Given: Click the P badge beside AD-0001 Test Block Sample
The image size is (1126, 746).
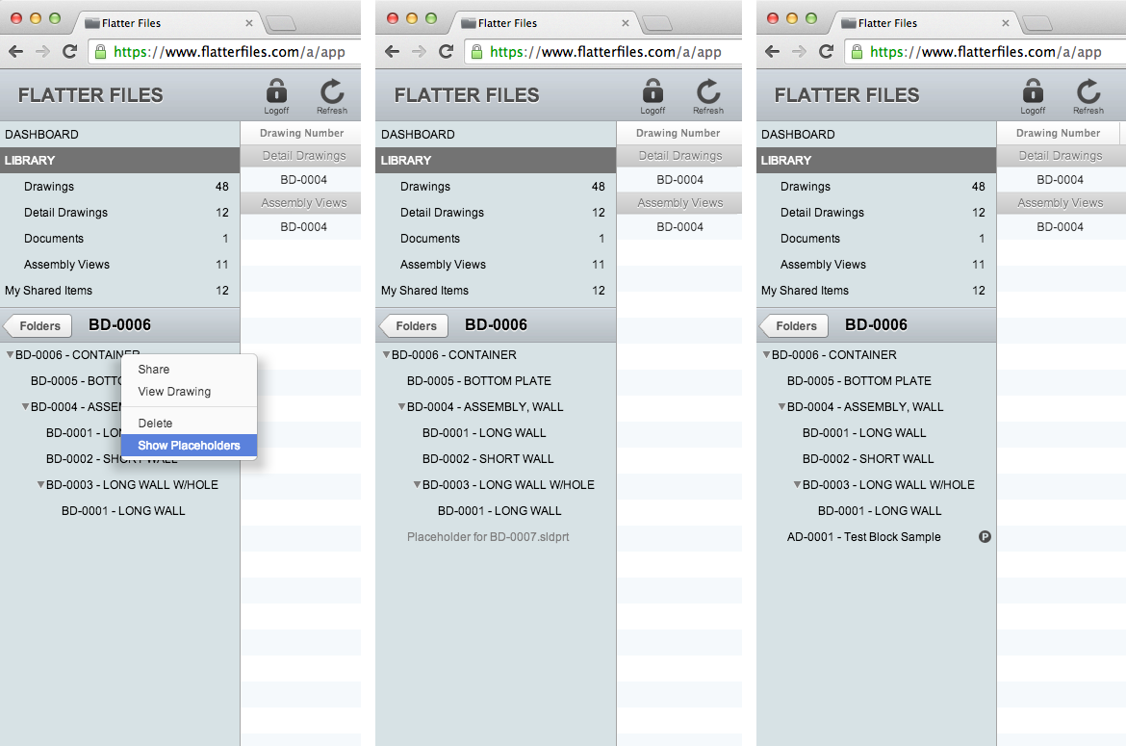Looking at the screenshot, I should click(x=985, y=536).
